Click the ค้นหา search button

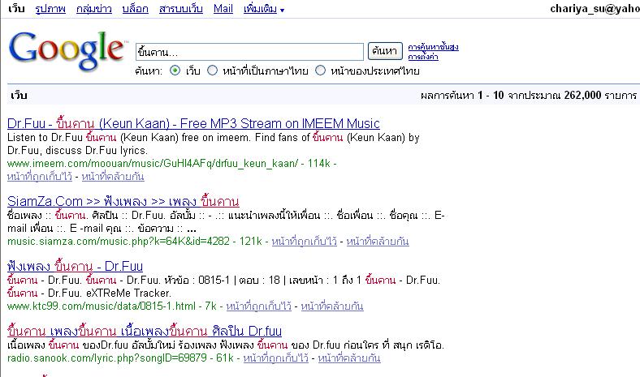tap(385, 51)
